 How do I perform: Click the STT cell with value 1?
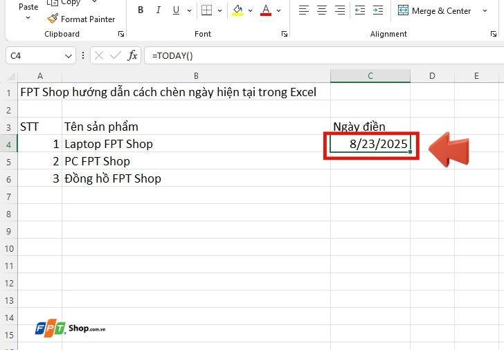tap(40, 144)
